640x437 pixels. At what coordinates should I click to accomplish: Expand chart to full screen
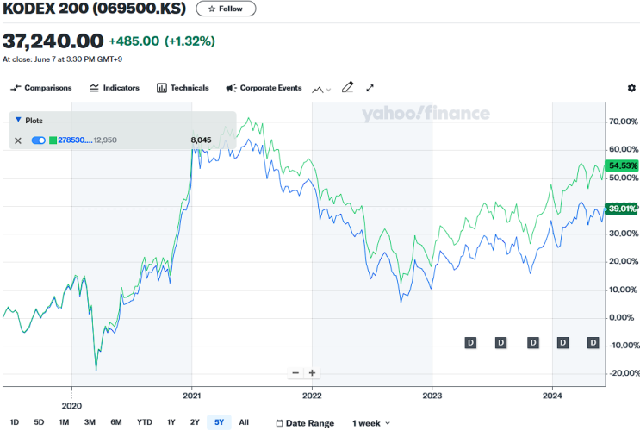pyautogui.click(x=370, y=88)
